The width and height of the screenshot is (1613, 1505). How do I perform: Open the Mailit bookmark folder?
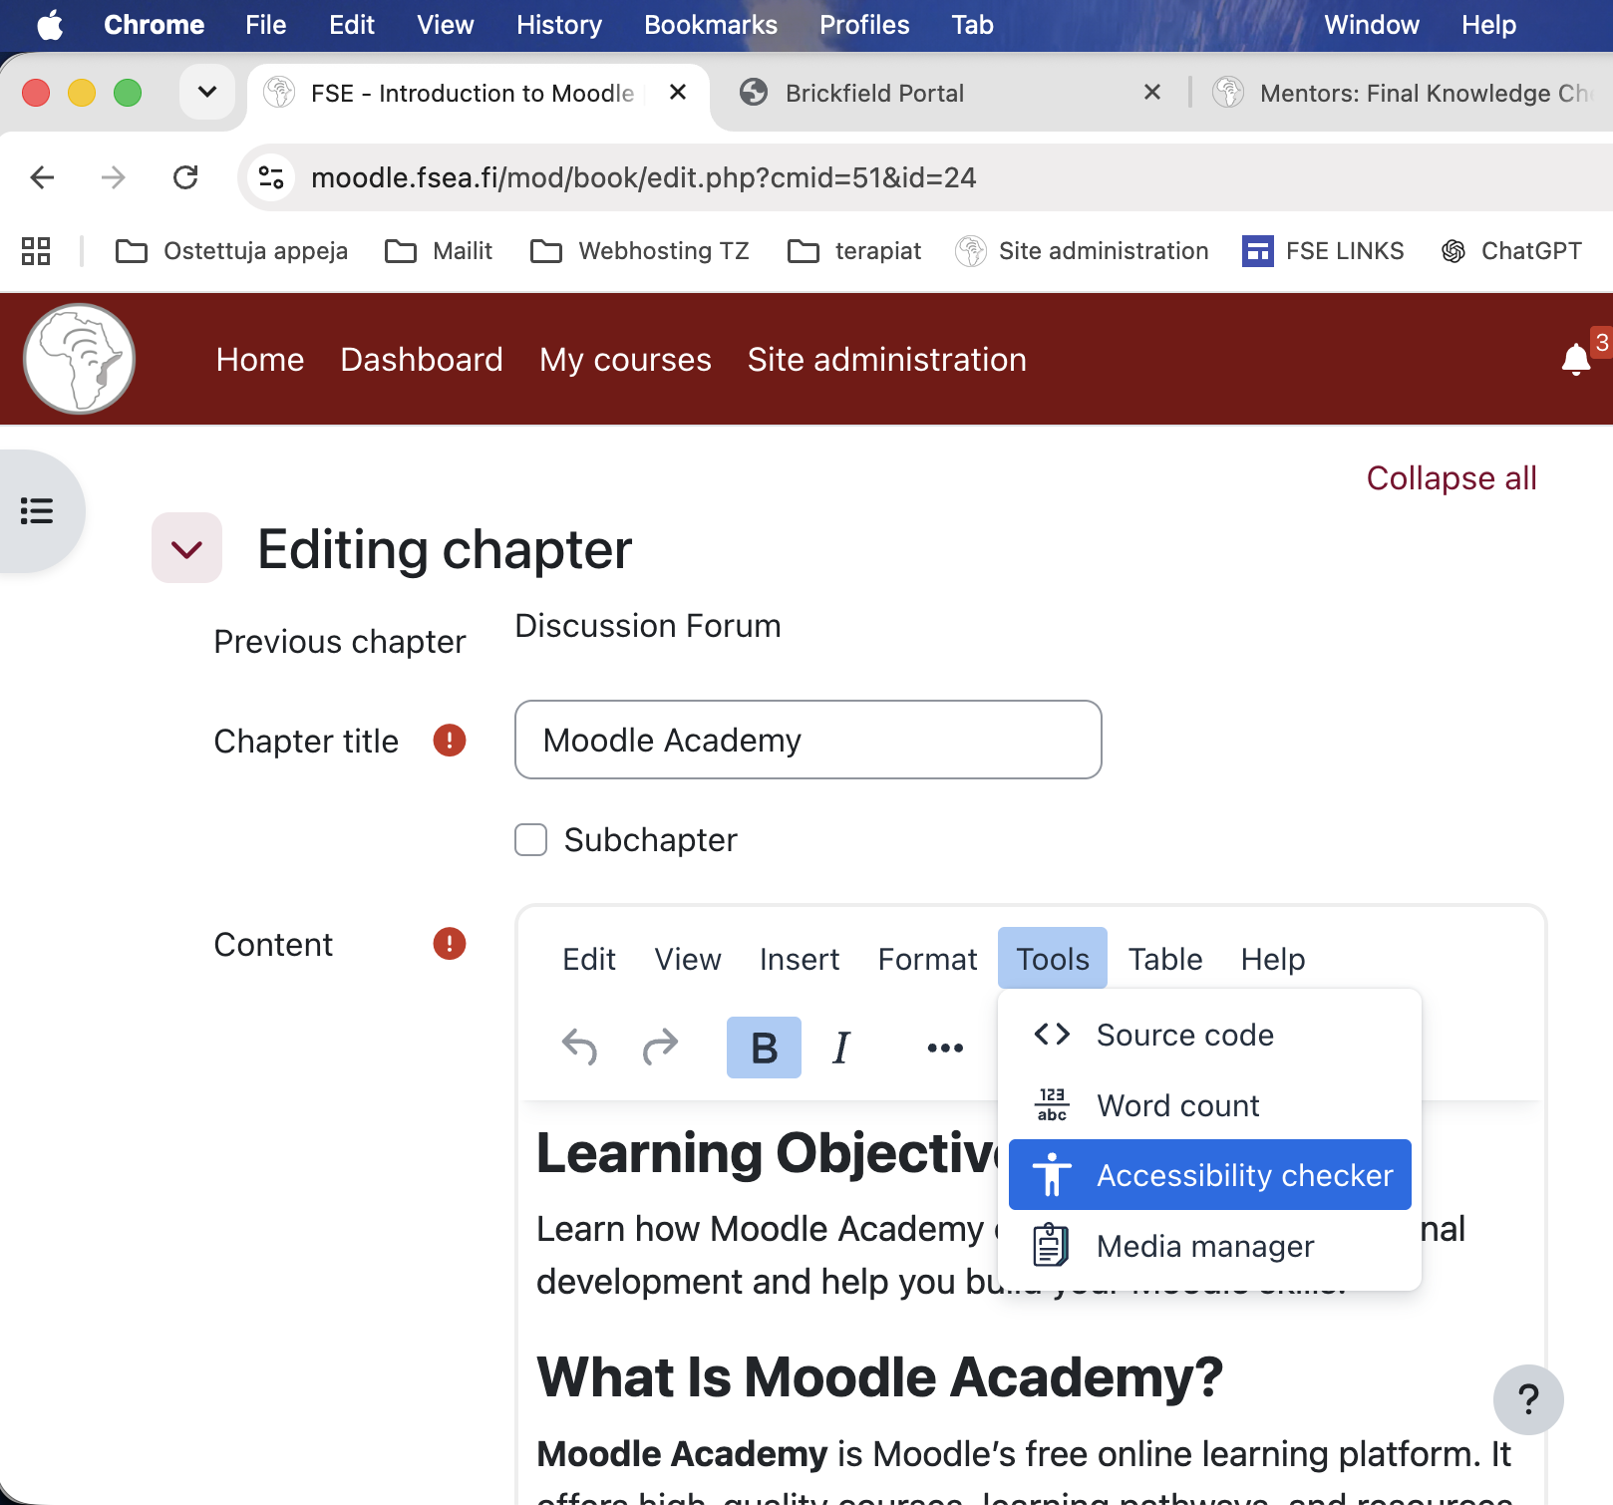coord(439,251)
